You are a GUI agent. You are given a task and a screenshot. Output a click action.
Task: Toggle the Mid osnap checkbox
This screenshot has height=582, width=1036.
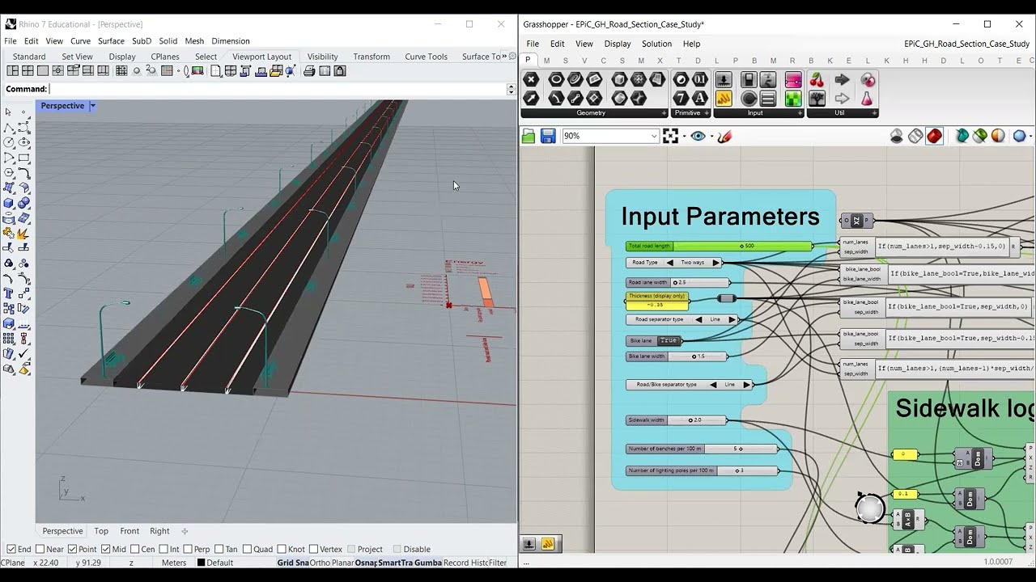point(106,550)
